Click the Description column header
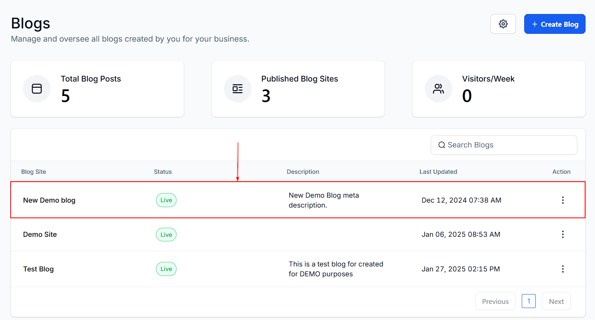The image size is (595, 320). (303, 172)
